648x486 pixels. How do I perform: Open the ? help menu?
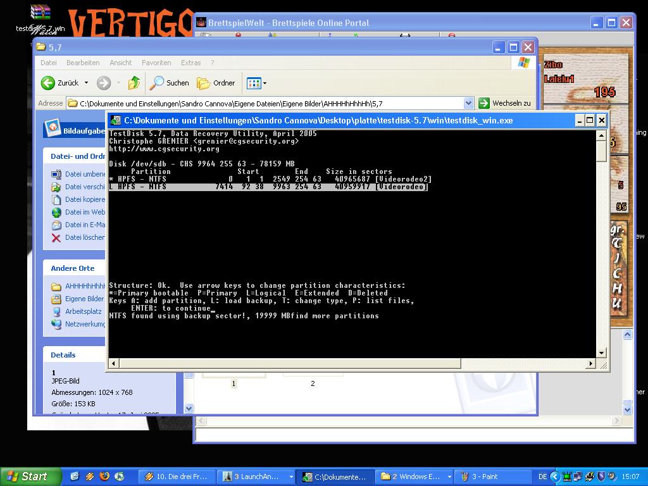click(213, 63)
